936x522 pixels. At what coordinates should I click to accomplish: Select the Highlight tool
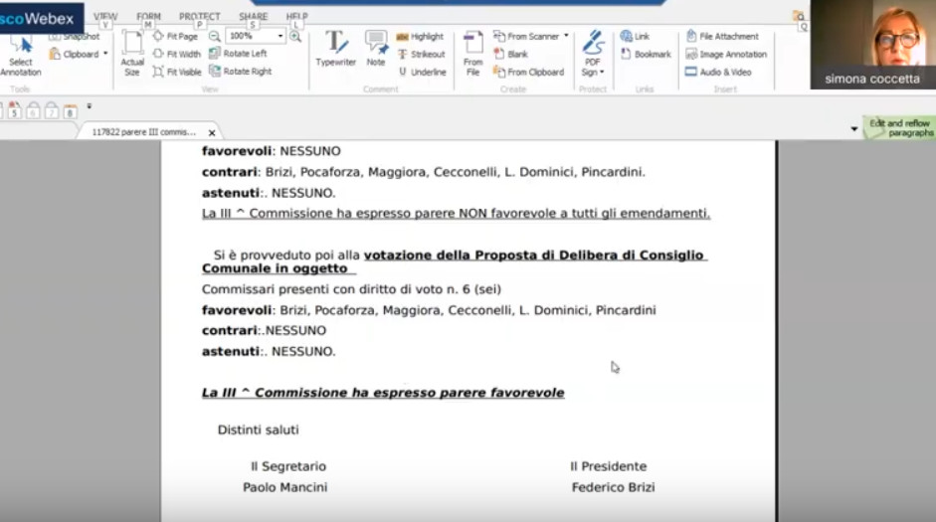420,37
